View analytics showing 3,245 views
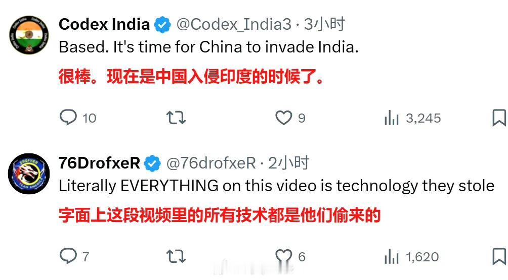The width and height of the screenshot is (508, 280). pos(412,118)
